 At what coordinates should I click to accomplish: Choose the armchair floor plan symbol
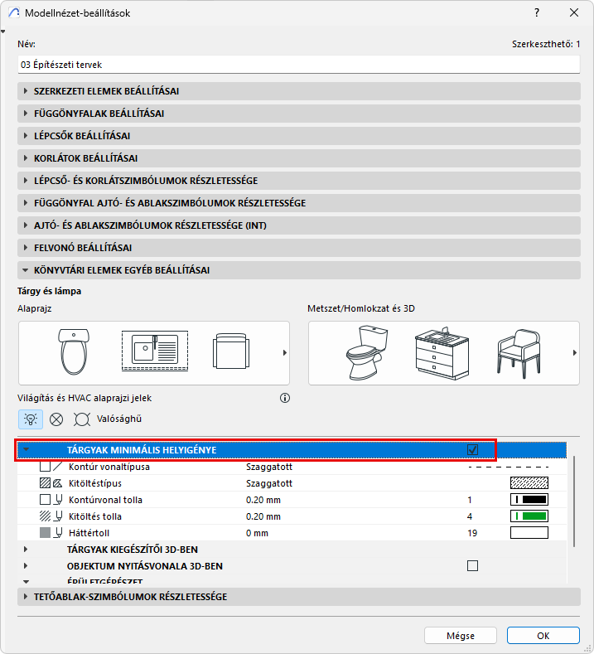tap(231, 351)
